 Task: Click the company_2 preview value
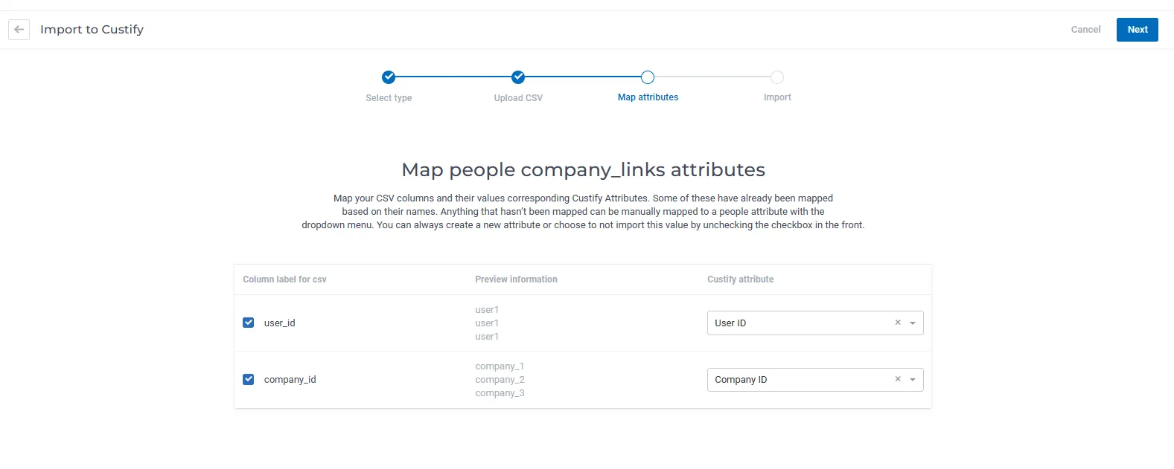coord(500,380)
